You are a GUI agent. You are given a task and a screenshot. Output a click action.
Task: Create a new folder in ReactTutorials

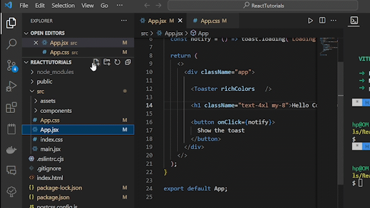(107, 62)
